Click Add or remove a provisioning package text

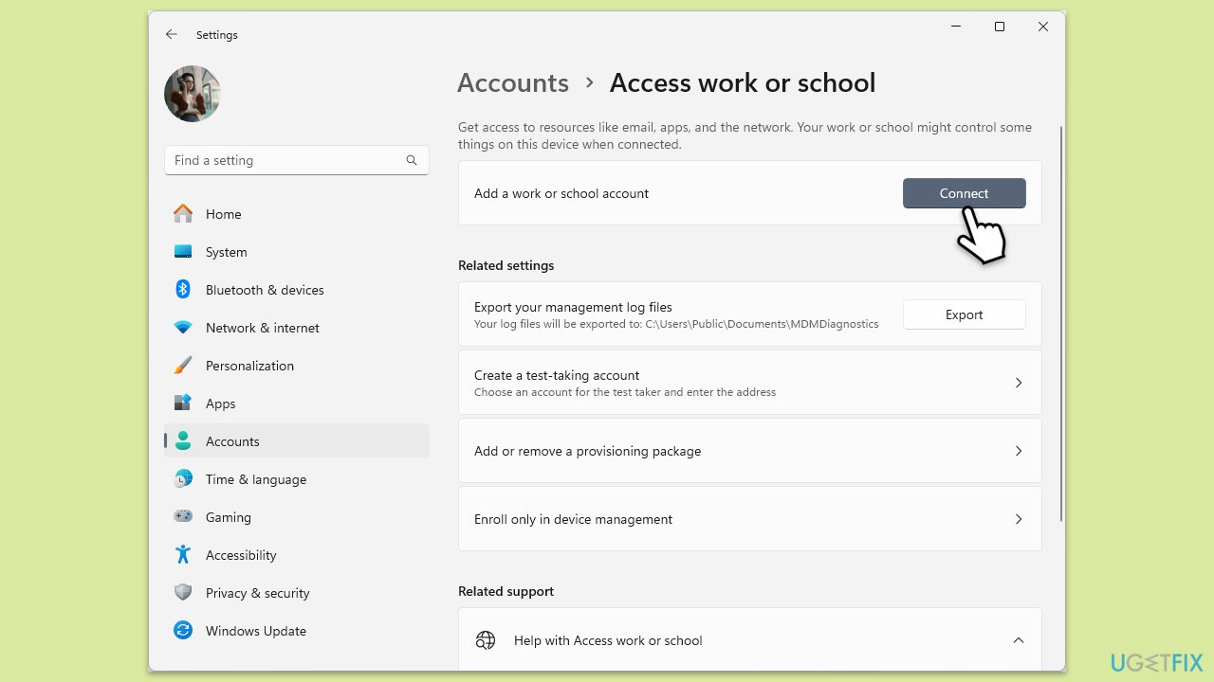[x=587, y=451]
